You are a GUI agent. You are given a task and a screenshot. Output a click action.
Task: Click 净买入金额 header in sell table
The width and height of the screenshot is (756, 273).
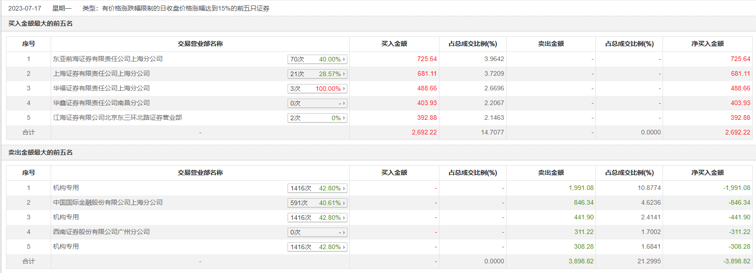[707, 173]
